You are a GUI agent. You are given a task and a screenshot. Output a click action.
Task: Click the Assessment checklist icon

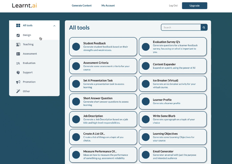[18, 54]
